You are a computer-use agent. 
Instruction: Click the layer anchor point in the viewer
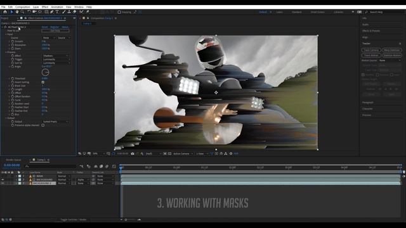pos(216,92)
